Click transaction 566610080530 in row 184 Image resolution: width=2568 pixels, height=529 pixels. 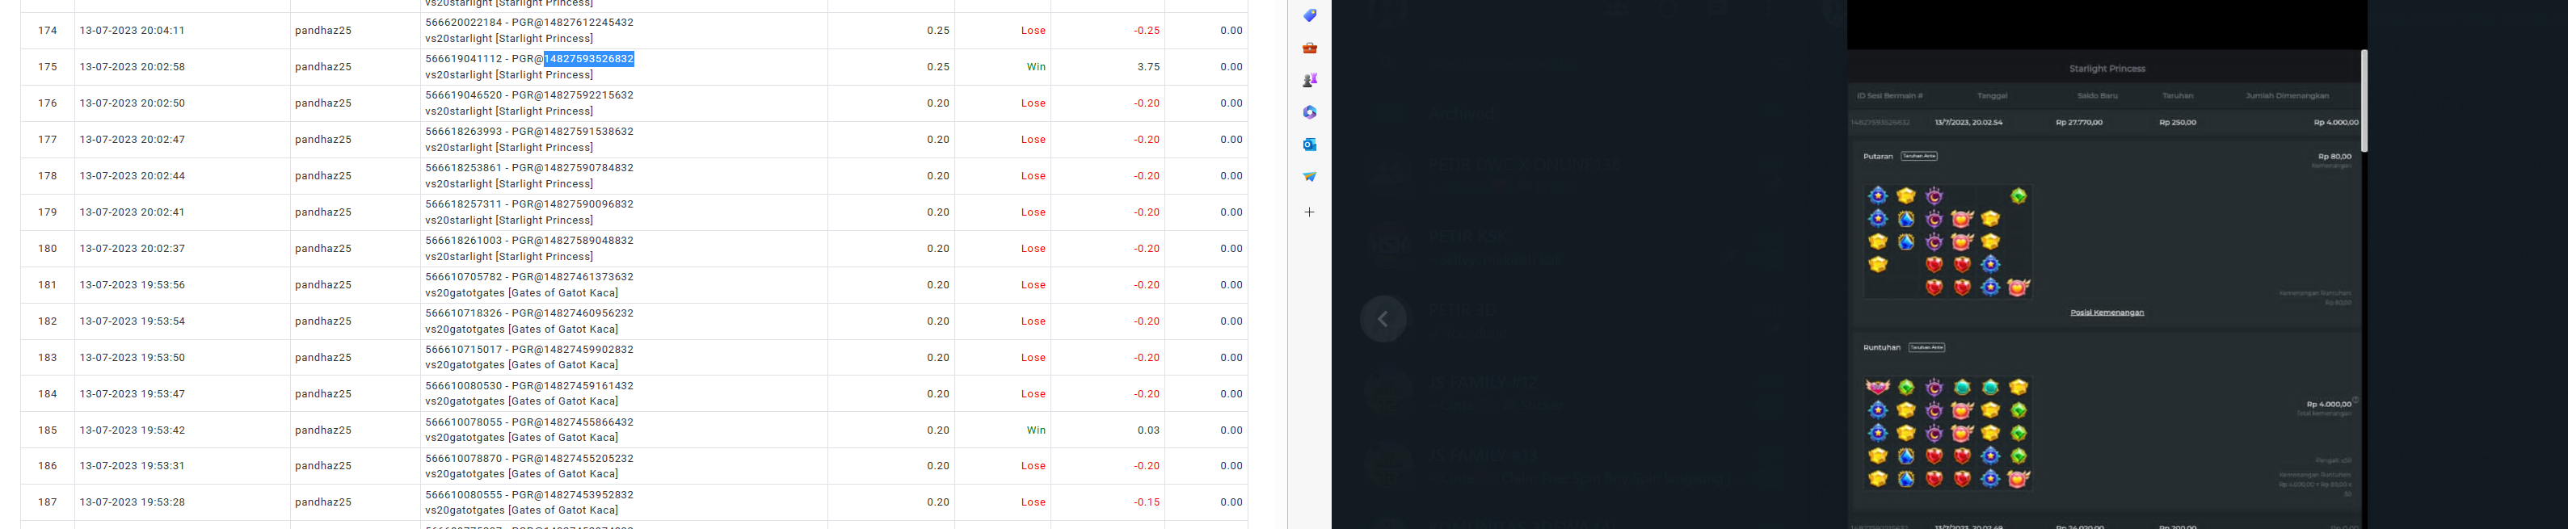click(x=529, y=387)
